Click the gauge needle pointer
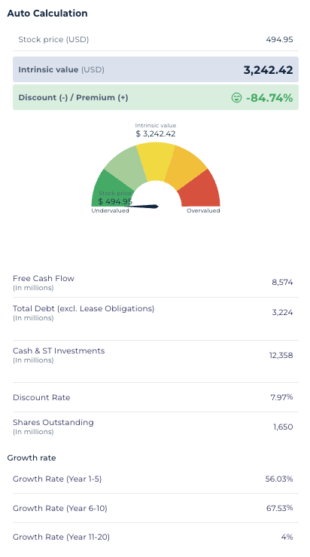The height and width of the screenshot is (557, 310). coord(142,206)
